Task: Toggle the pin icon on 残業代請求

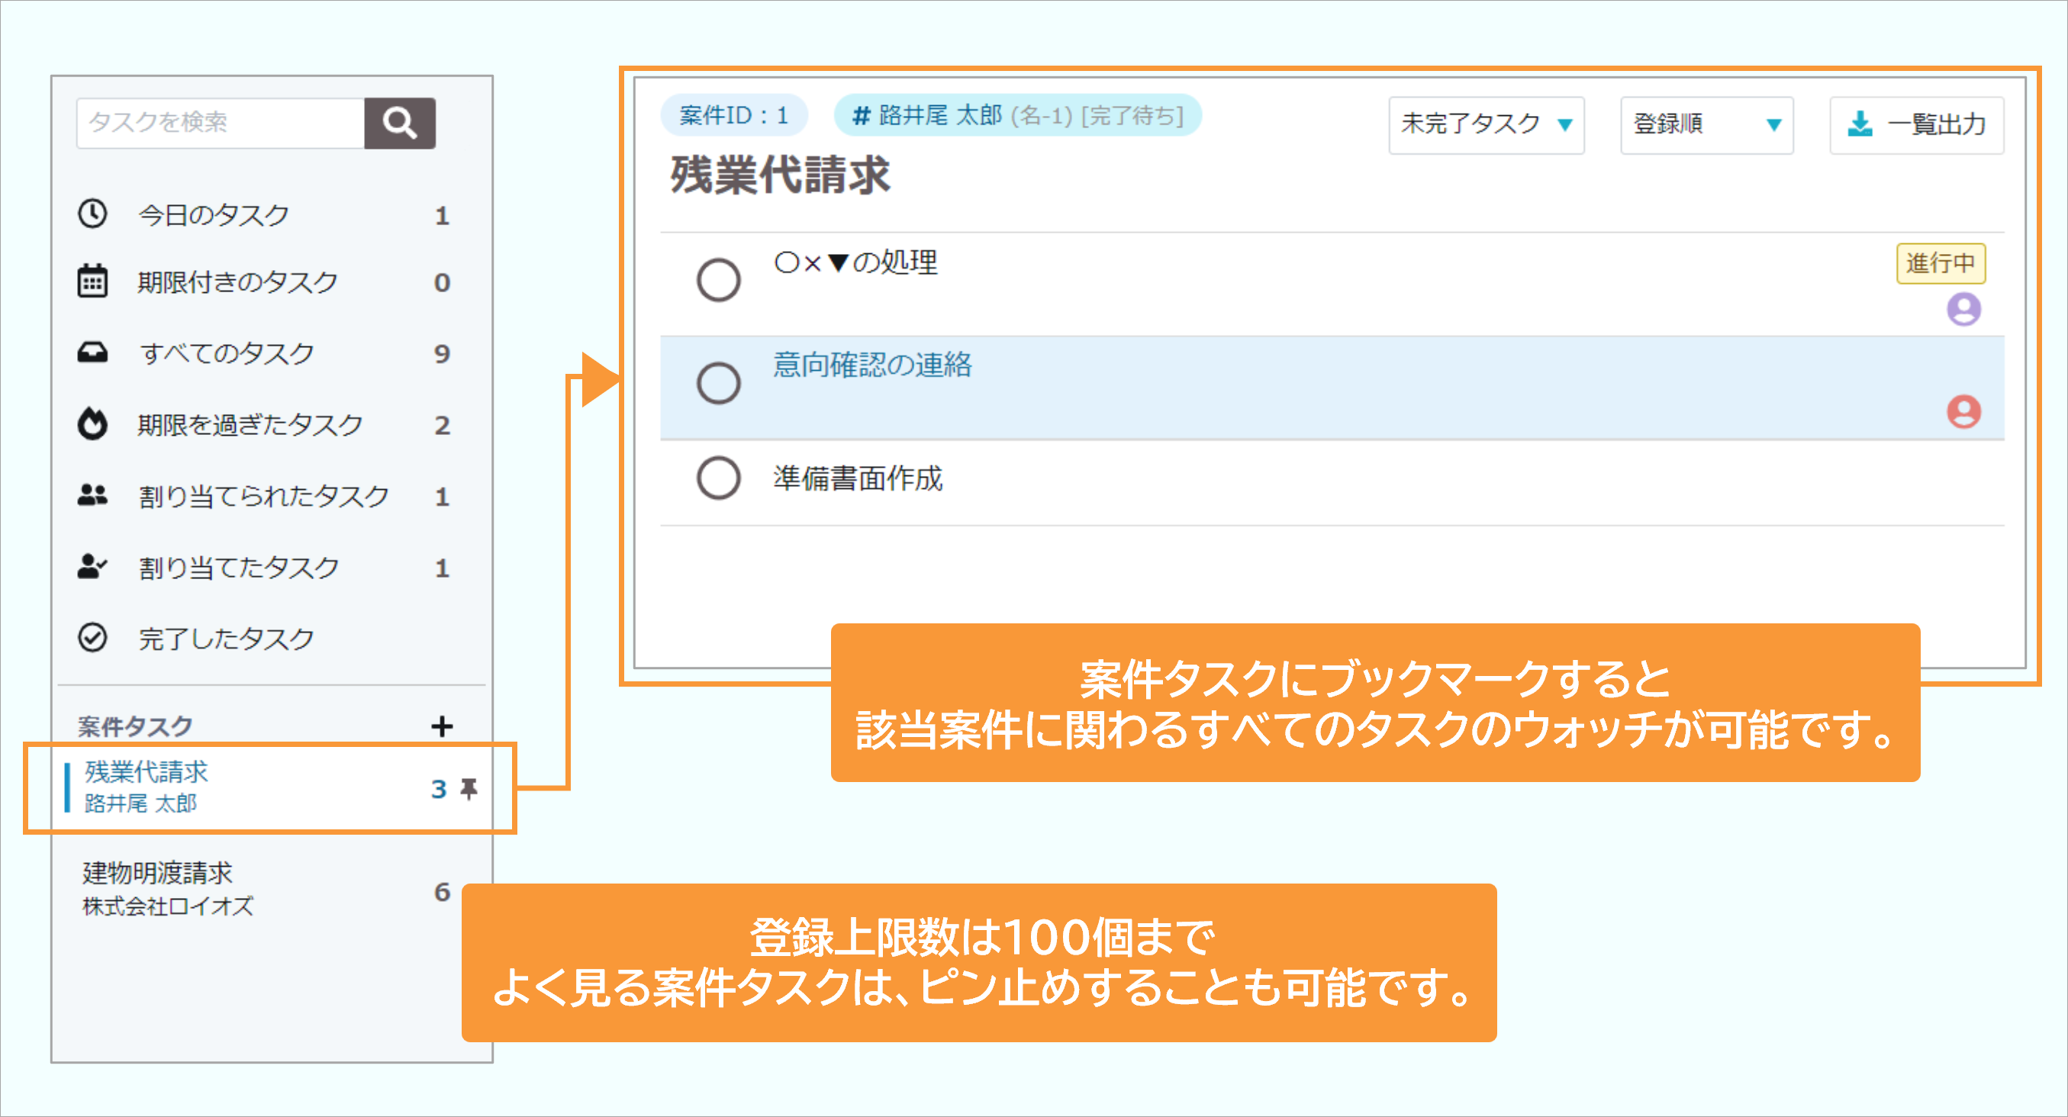Action: (x=469, y=789)
